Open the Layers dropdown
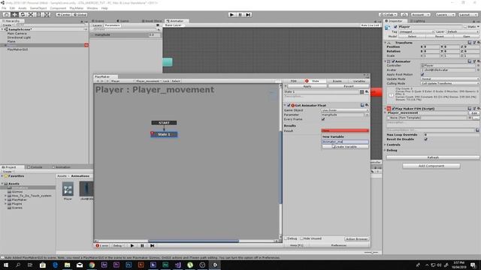This screenshot has width=481, height=270. (x=446, y=15)
